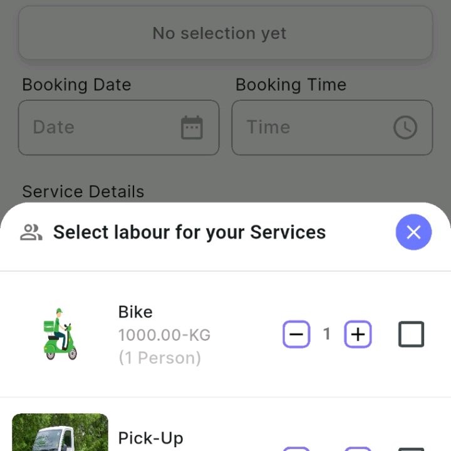Tap the clock icon in Time field

click(x=405, y=127)
